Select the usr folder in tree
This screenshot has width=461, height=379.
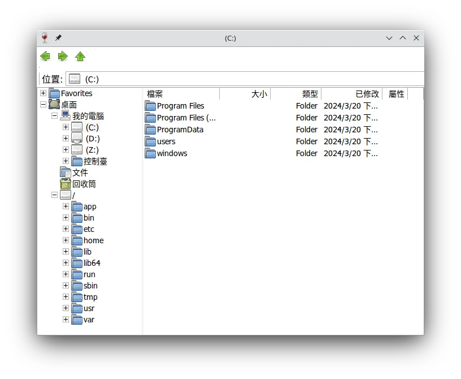click(x=89, y=308)
